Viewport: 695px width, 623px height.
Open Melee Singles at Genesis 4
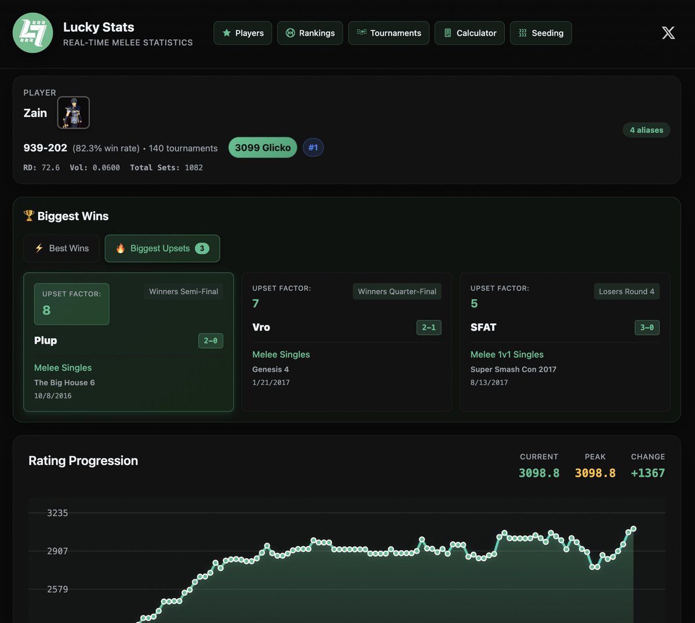pos(281,354)
